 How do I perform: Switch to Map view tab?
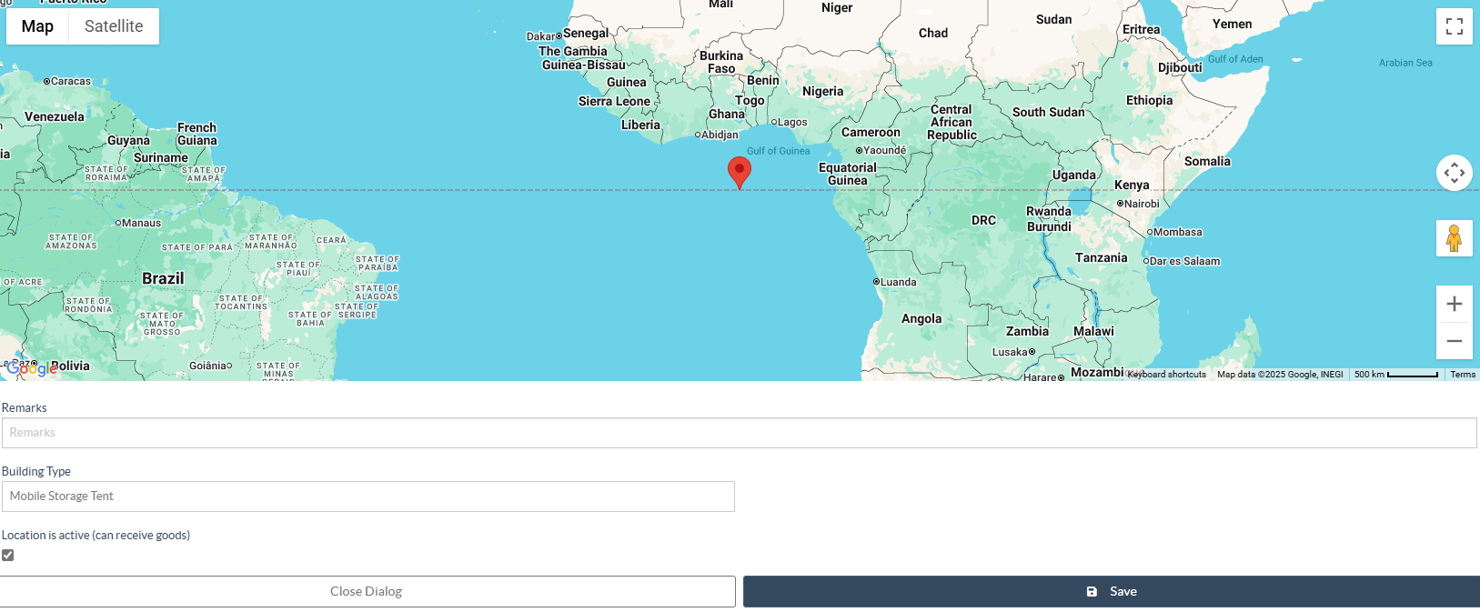click(37, 26)
